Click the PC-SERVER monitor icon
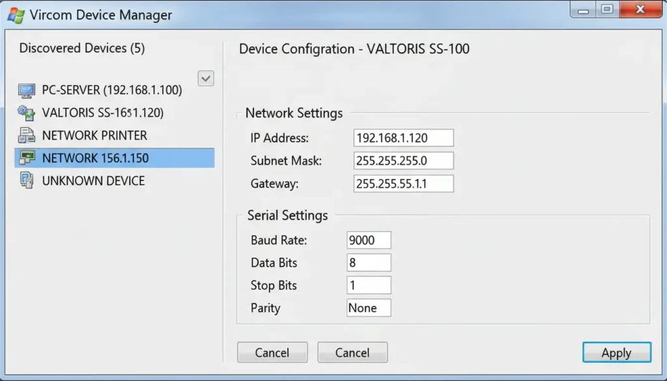The image size is (667, 381). (26, 91)
